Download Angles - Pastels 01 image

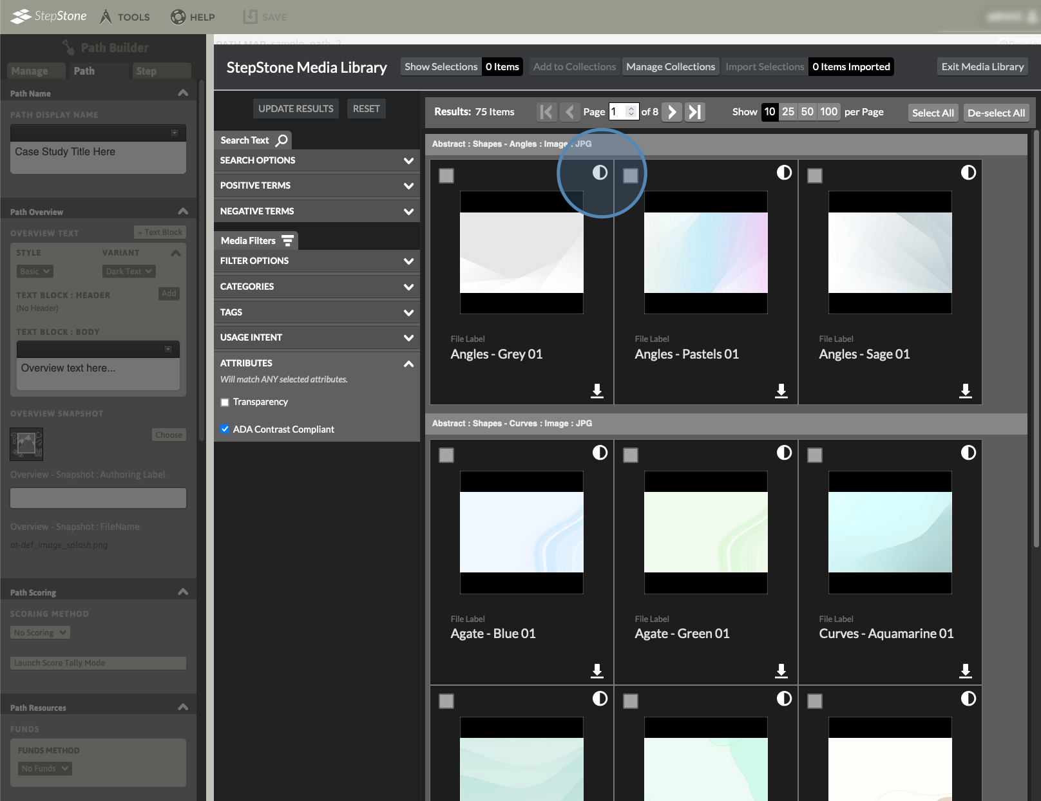[781, 391]
